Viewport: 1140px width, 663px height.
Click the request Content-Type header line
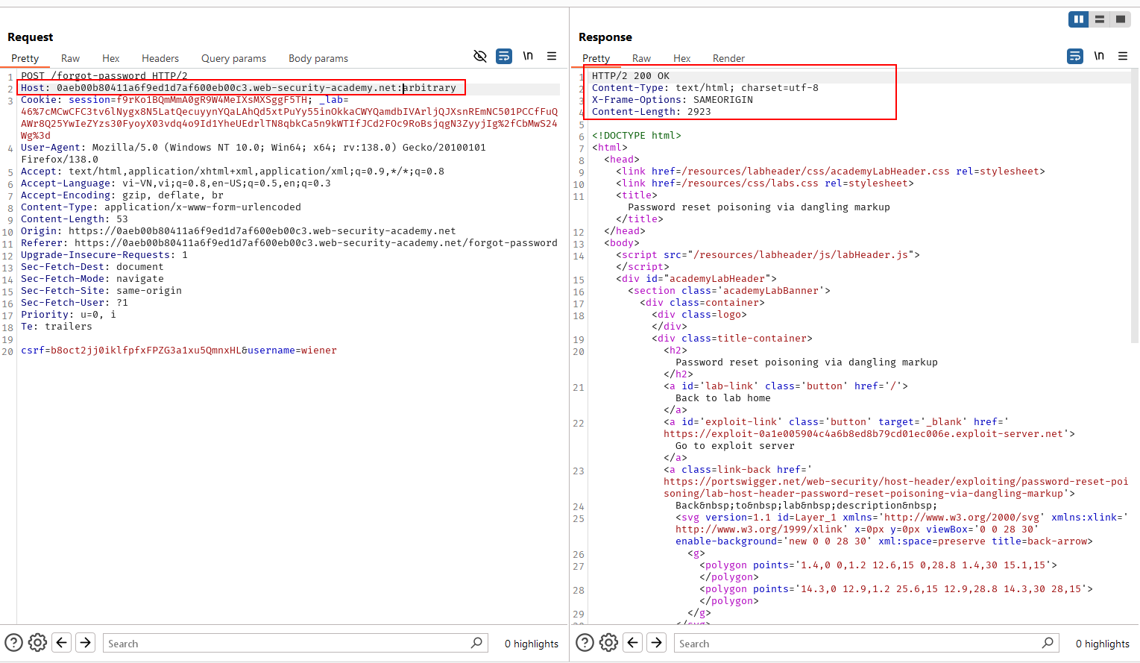(x=161, y=207)
